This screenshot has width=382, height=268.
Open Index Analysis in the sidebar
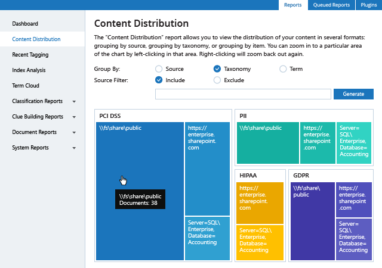point(29,70)
